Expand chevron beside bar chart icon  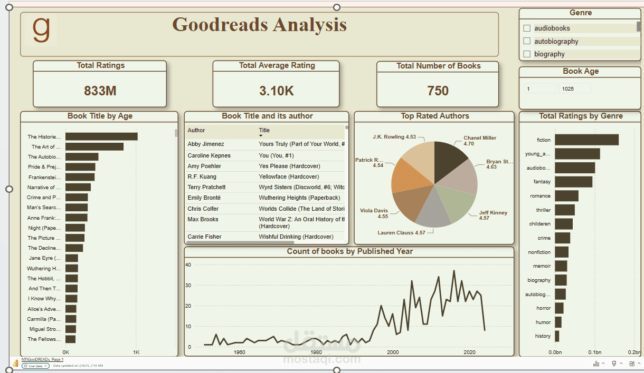pos(603,364)
